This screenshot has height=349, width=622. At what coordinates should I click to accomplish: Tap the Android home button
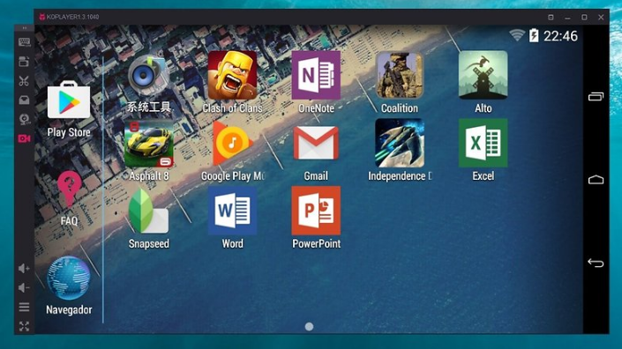(596, 180)
